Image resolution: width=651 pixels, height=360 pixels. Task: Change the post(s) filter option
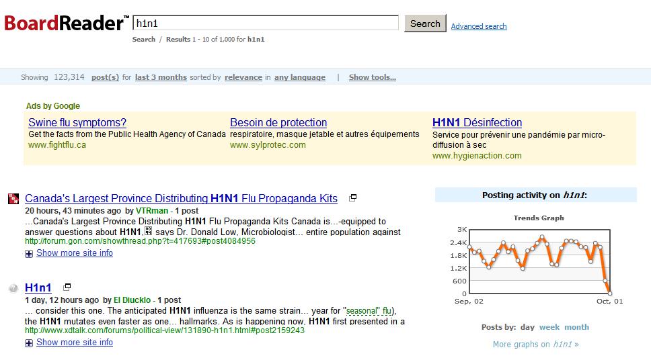coord(105,77)
